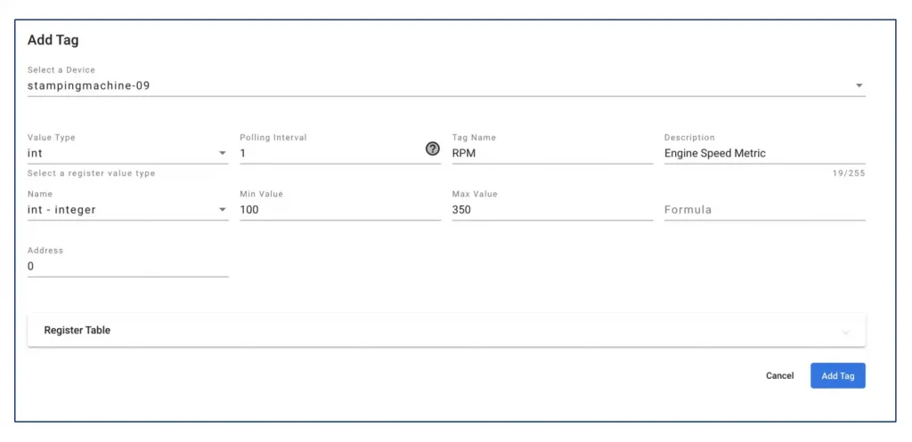The height and width of the screenshot is (442, 912).
Task: Click the Register Table chevron icon
Action: pyautogui.click(x=846, y=333)
